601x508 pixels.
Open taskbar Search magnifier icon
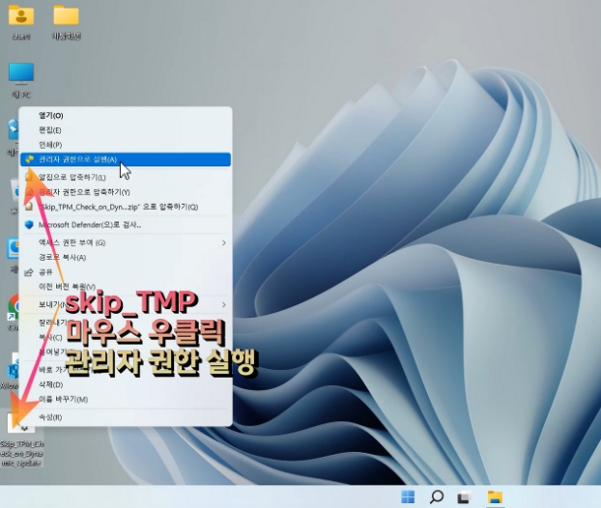(437, 496)
